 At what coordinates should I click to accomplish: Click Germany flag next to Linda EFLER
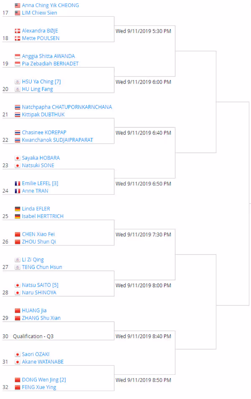click(x=17, y=209)
